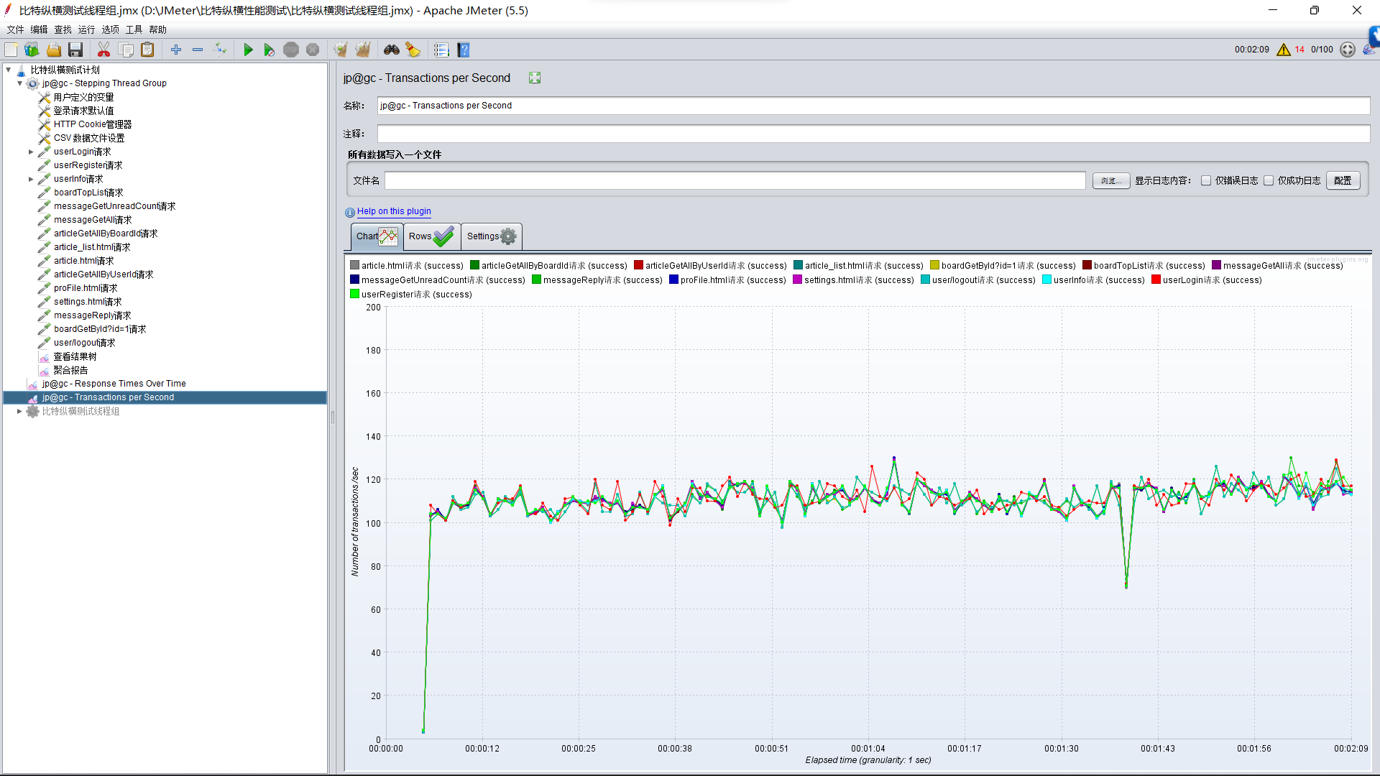
Task: Expand the disabled 比特纵横测试线程组 node
Action: 19,412
